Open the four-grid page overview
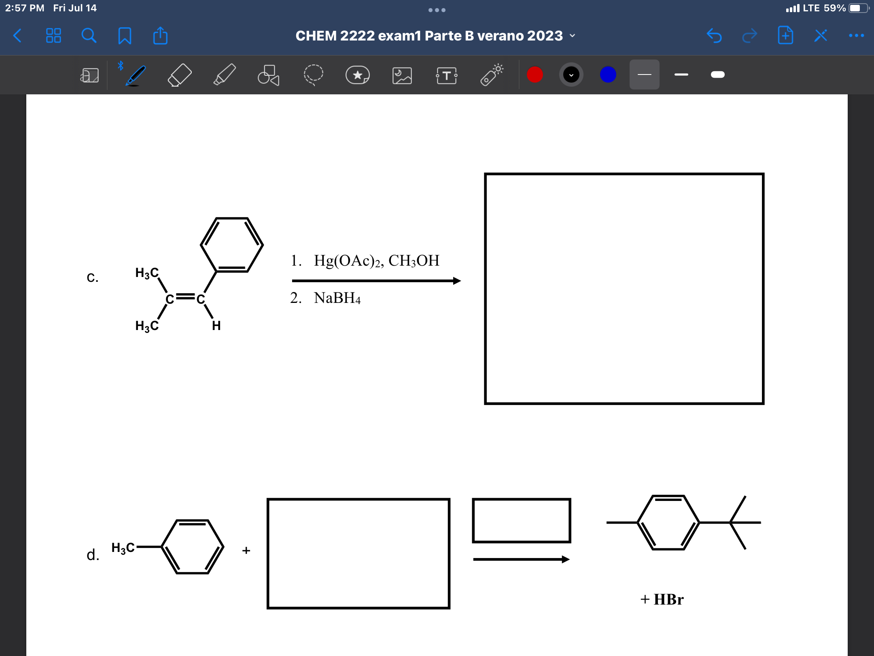This screenshot has height=656, width=874. coord(53,36)
